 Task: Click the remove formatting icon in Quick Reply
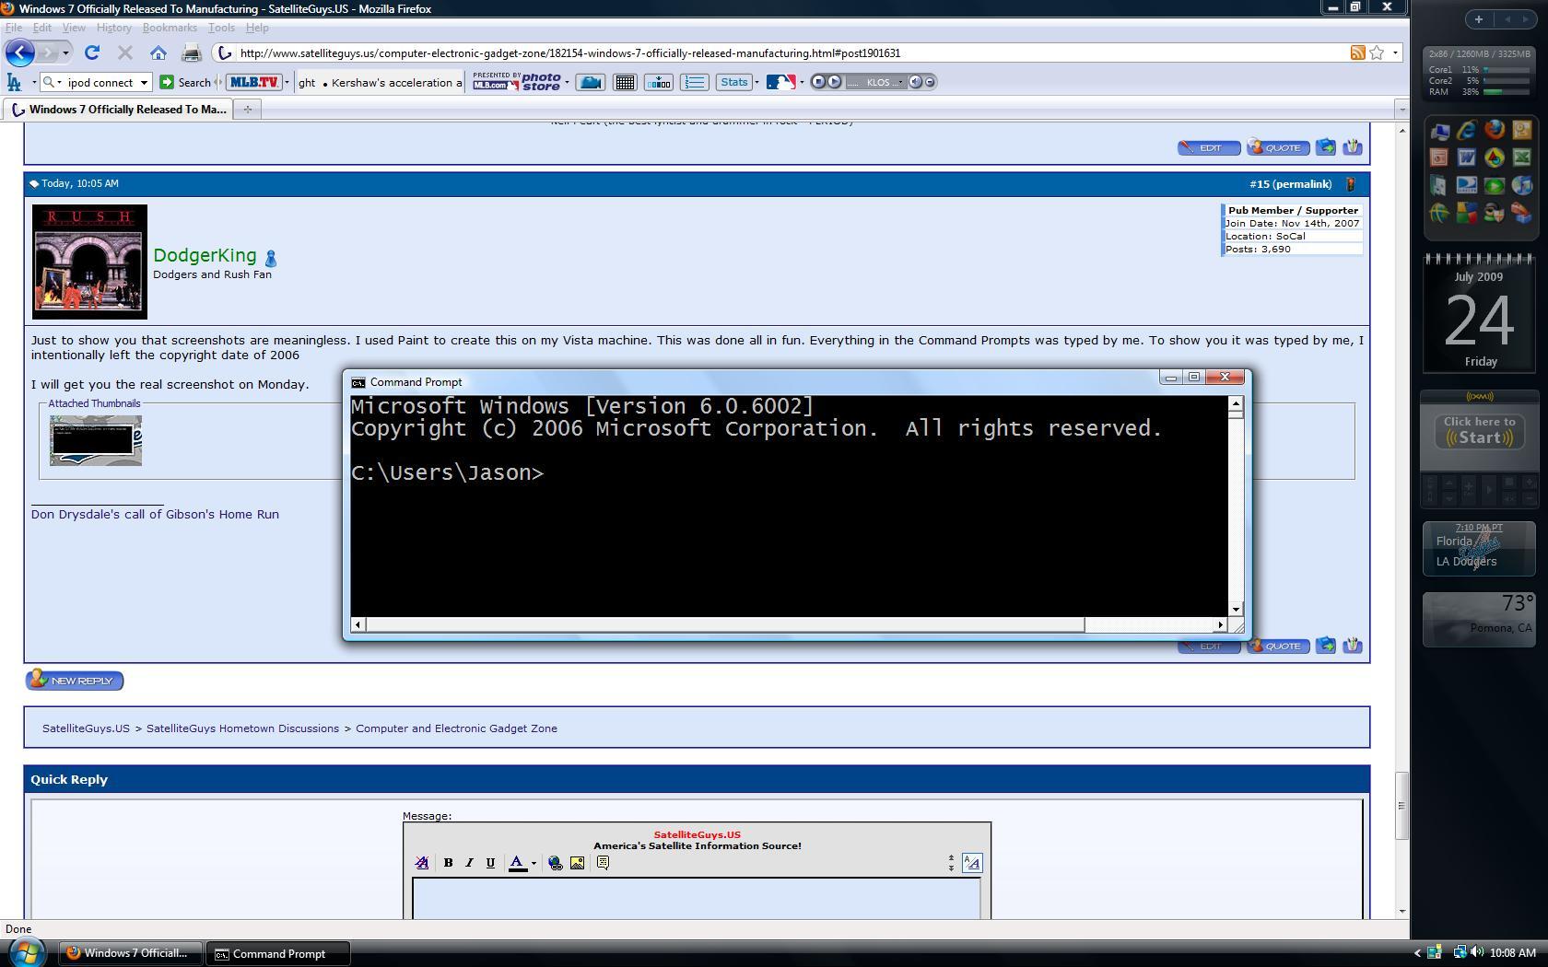422,863
